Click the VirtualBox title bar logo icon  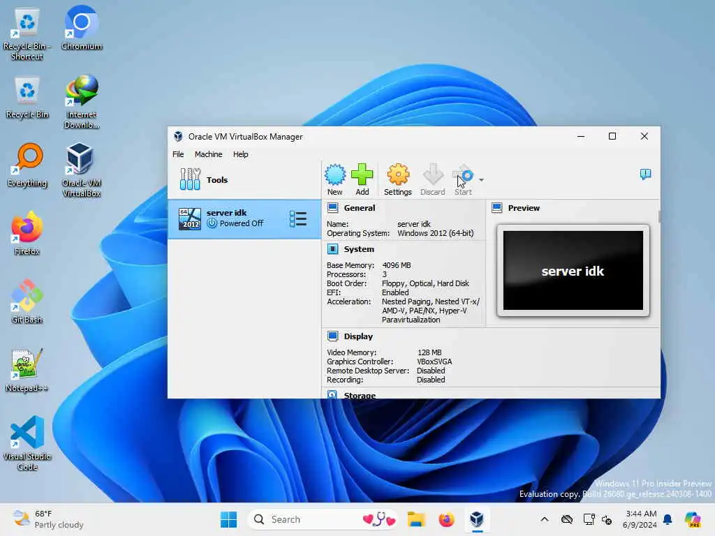(x=178, y=136)
